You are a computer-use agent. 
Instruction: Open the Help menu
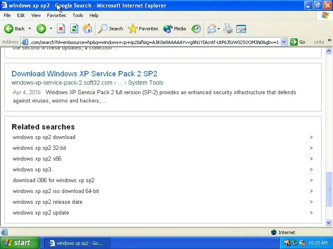[94, 15]
